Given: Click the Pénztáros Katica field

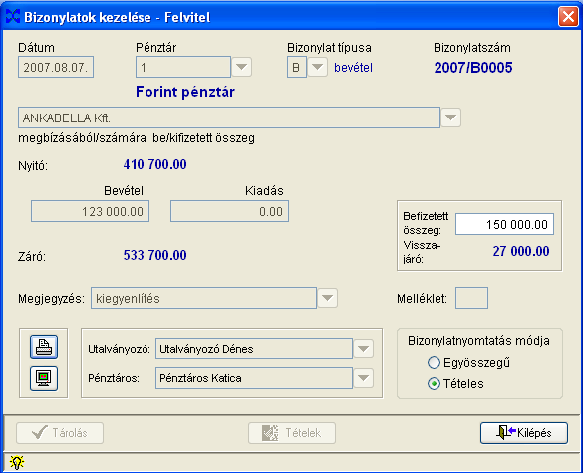Looking at the screenshot, I should tap(254, 378).
